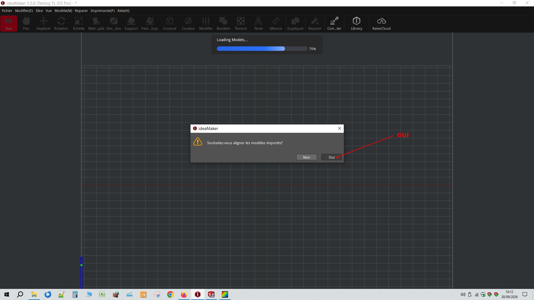Viewport: 534px width, 300px height.
Task: Open RaiseCloud from the toolbar
Action: pos(382,24)
